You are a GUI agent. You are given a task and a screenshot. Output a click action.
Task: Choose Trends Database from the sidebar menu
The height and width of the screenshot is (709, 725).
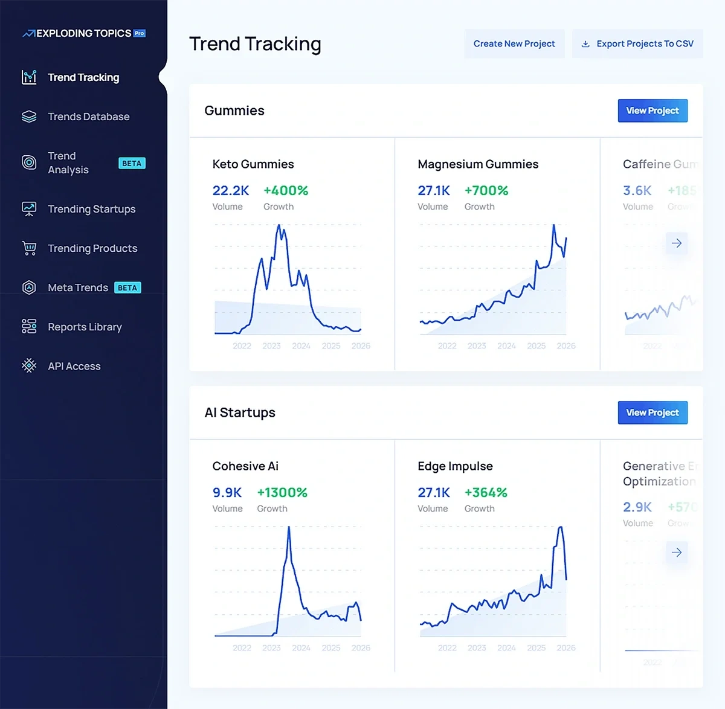click(88, 117)
